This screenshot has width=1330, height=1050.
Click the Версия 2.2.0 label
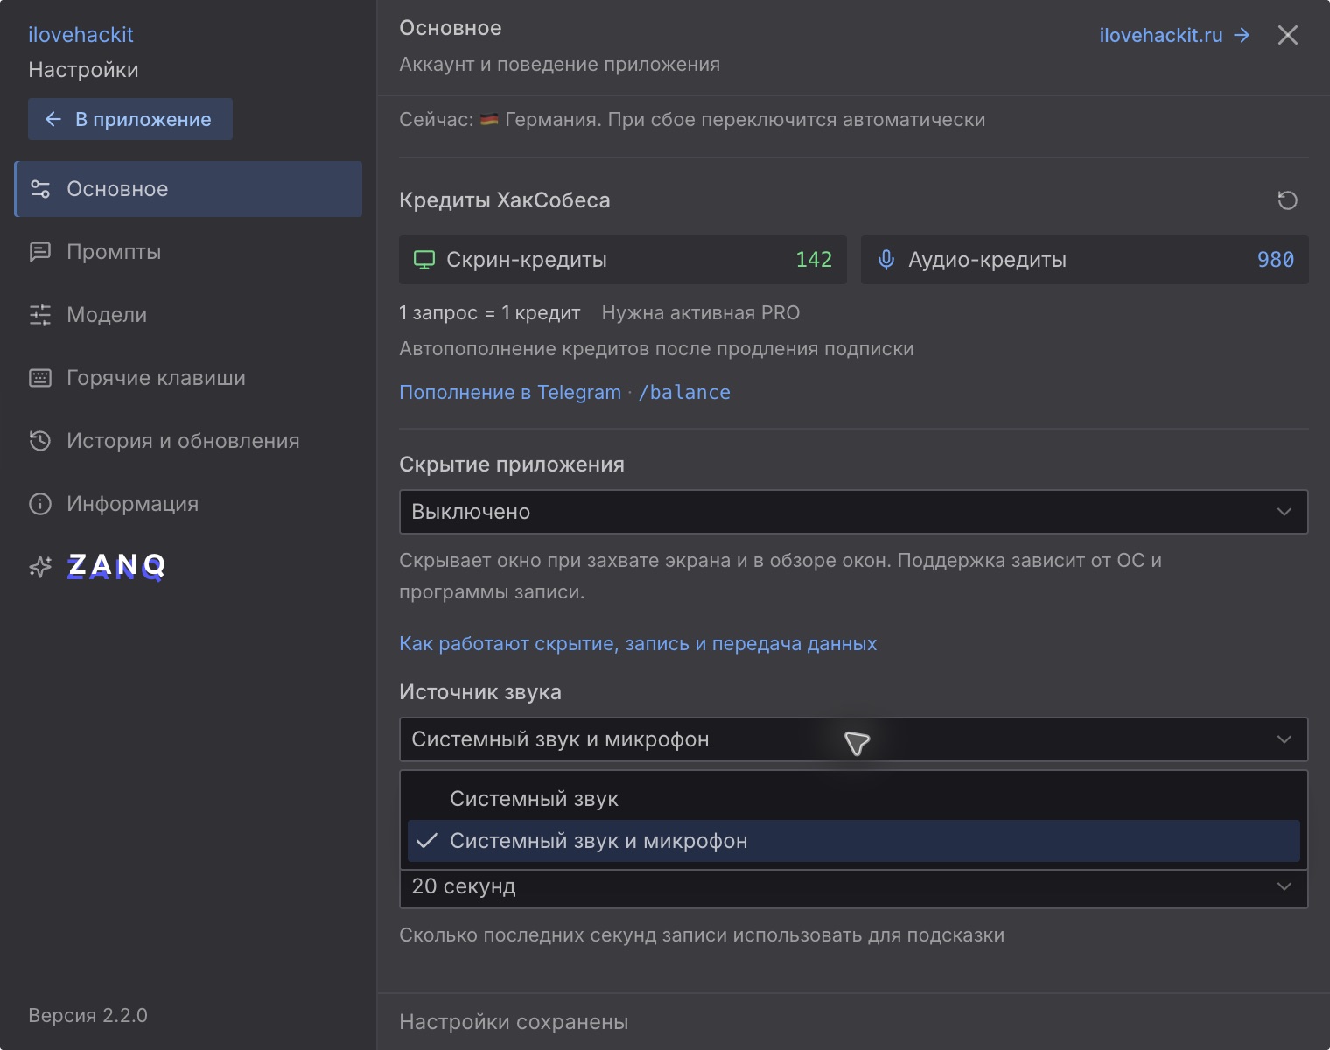pyautogui.click(x=87, y=1015)
